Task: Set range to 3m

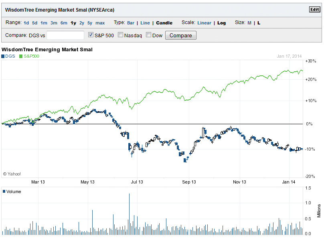Action: (x=54, y=23)
